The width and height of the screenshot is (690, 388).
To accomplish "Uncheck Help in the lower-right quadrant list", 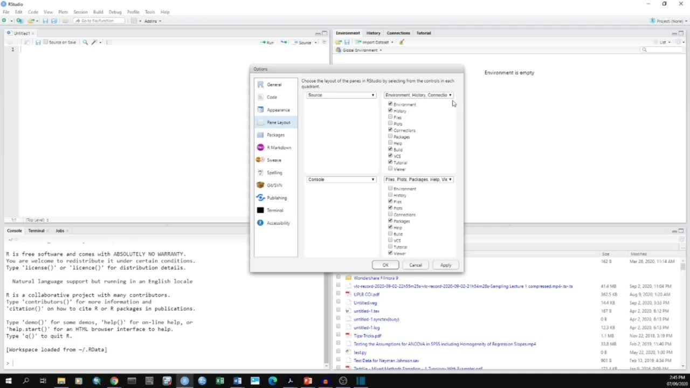I will pos(390,227).
